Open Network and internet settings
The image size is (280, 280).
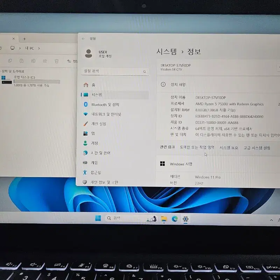(115, 114)
